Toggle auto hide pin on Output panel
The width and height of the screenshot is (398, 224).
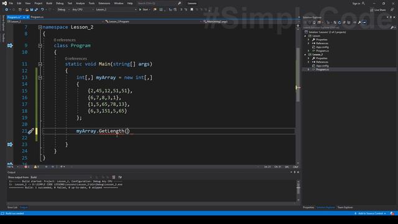[x=294, y=172]
